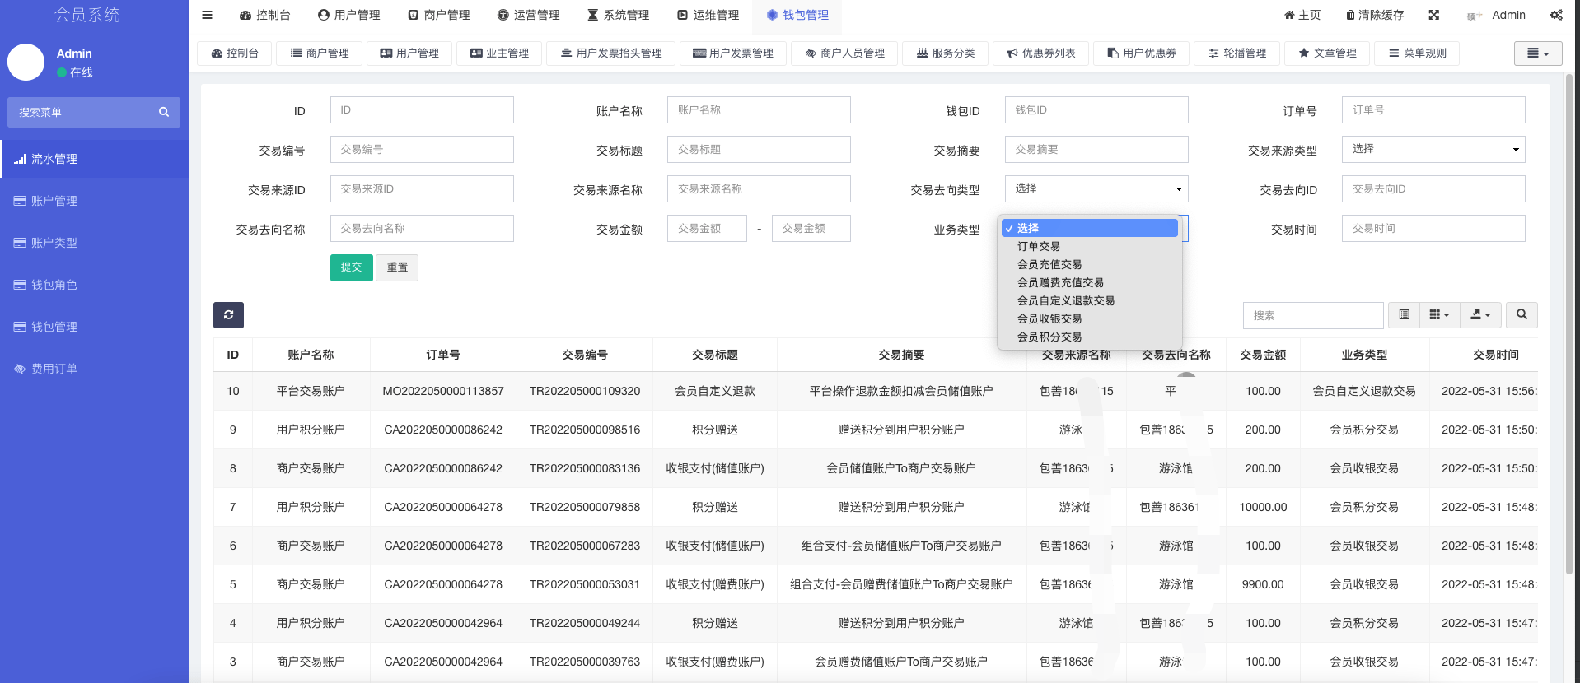Switch to 用户发票管理 tab
This screenshot has height=683, width=1580.
pyautogui.click(x=732, y=53)
